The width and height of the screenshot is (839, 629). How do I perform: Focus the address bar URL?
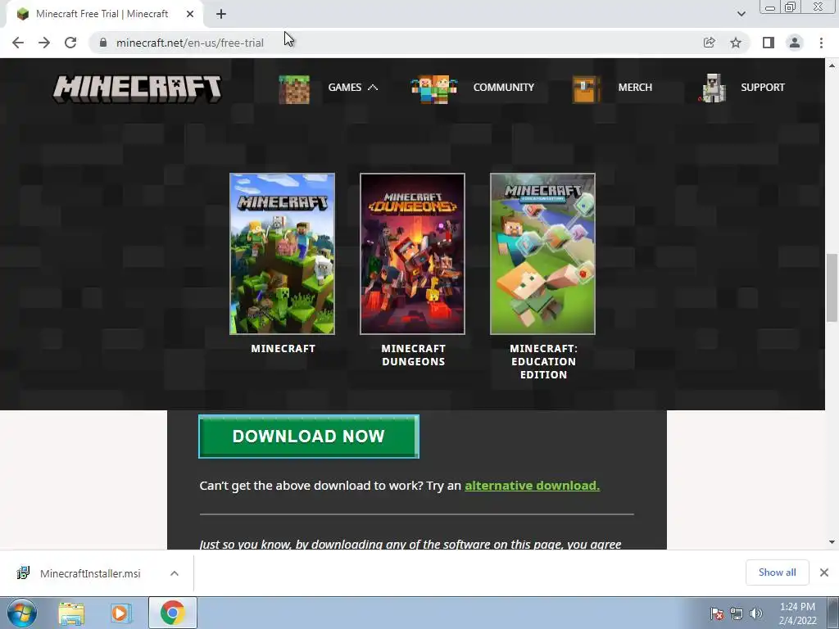[190, 43]
